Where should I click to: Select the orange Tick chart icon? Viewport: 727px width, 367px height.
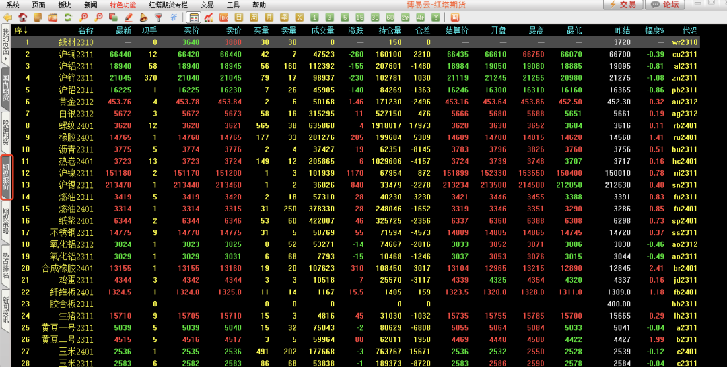tap(223, 17)
